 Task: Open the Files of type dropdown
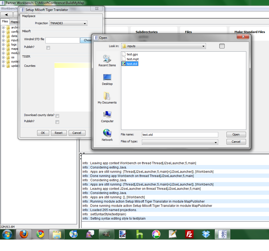(180, 142)
